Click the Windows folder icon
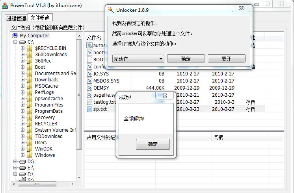Image resolution: width=294 pixels, height=193 pixels. pyautogui.click(x=30, y=155)
